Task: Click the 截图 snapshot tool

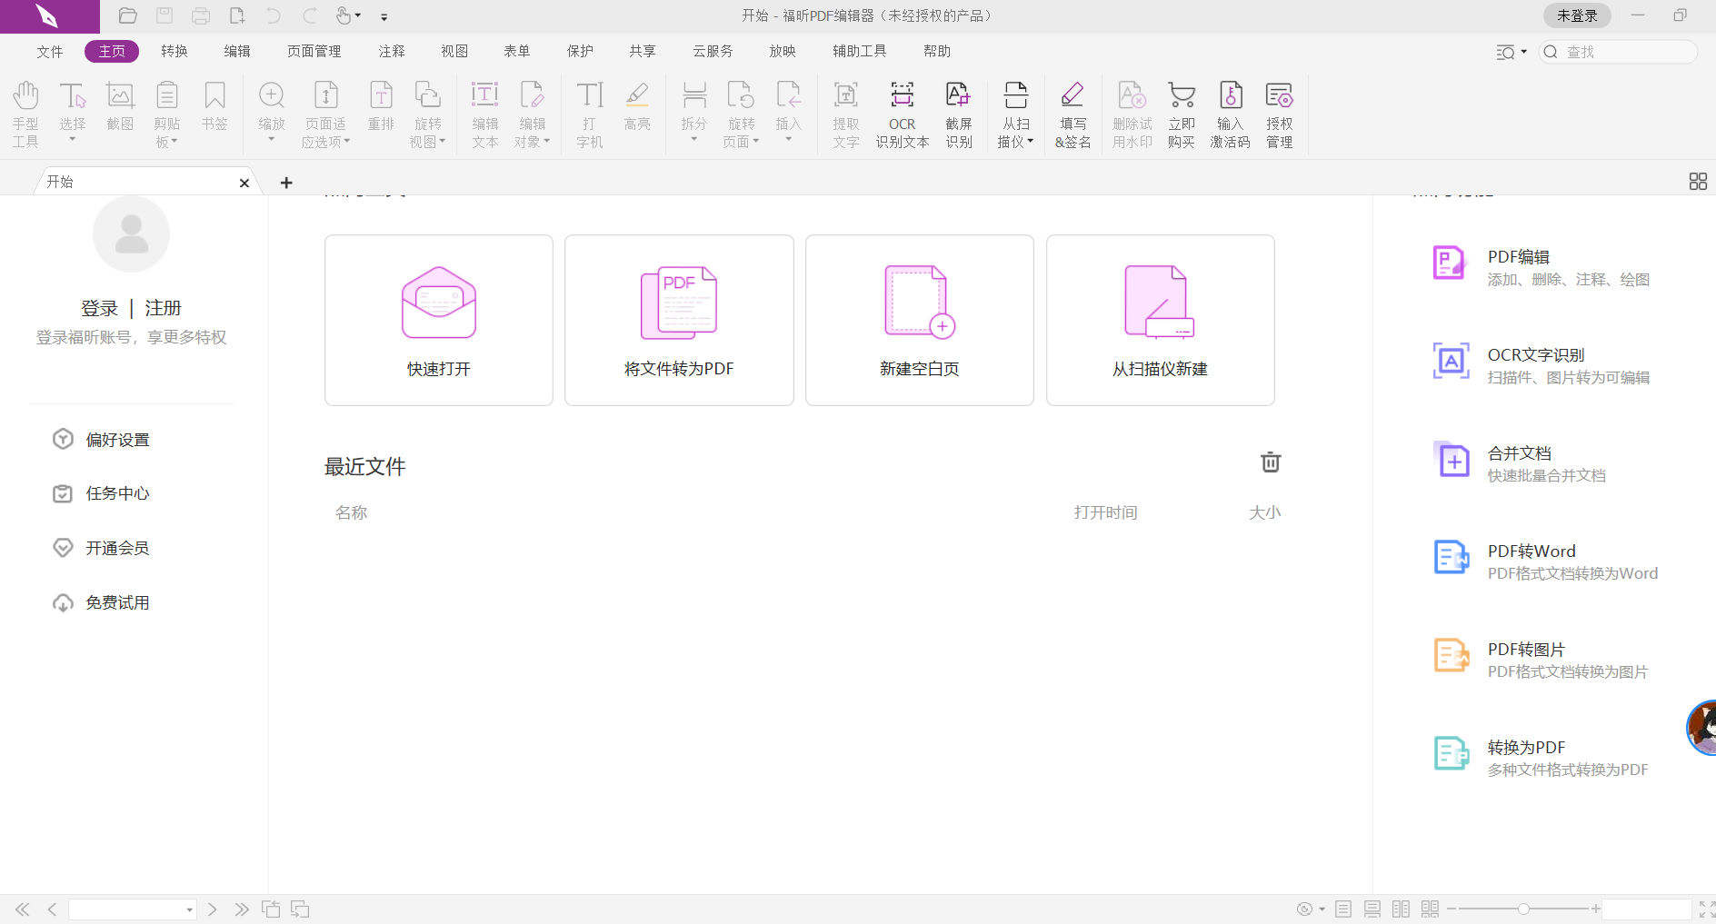Action: [120, 107]
